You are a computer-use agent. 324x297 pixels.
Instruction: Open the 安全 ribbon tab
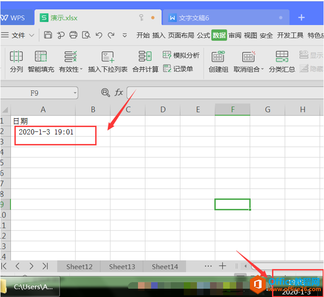point(266,35)
